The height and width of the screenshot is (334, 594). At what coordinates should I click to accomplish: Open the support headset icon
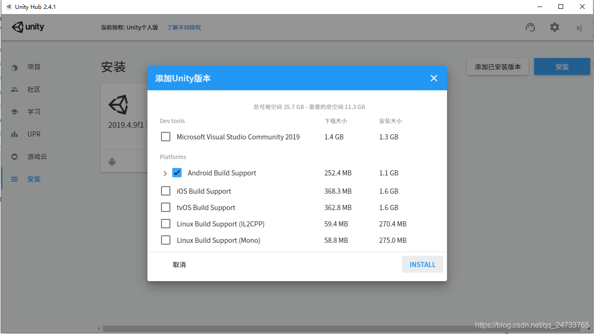click(530, 27)
